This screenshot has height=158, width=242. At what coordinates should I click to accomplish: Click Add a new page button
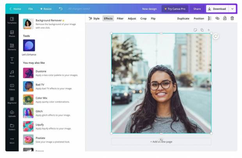(x=161, y=142)
